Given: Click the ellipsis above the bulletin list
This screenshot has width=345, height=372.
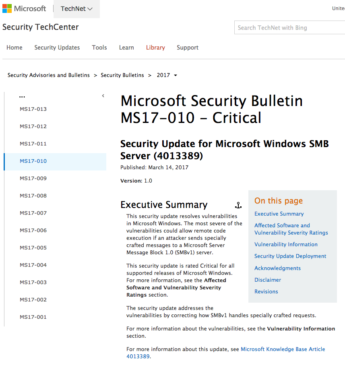Looking at the screenshot, I should pos(22,96).
